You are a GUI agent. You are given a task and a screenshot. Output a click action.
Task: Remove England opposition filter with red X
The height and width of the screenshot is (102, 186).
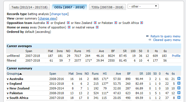[68, 23]
